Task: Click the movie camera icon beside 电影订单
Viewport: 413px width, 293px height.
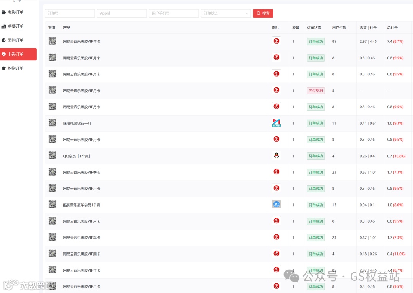Action: click(3, 12)
